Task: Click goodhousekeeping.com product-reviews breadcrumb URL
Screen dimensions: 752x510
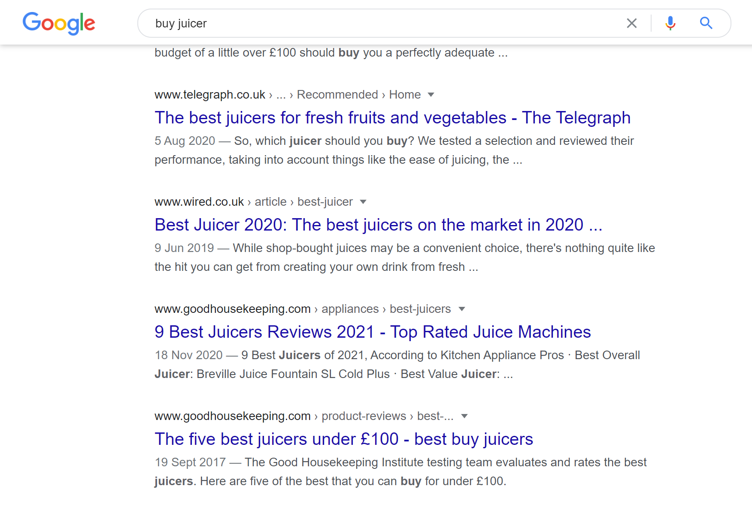Action: 304,416
